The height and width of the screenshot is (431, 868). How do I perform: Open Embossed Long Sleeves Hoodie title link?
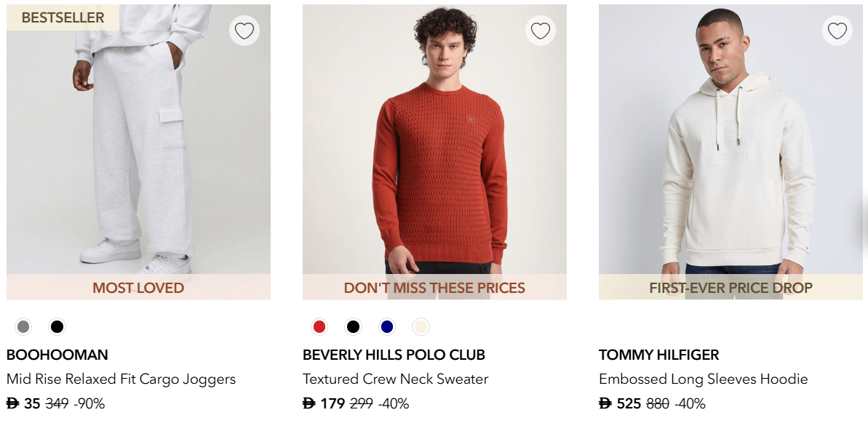point(703,379)
